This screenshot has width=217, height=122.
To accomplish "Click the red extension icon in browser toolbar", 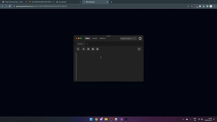I will [197, 6].
